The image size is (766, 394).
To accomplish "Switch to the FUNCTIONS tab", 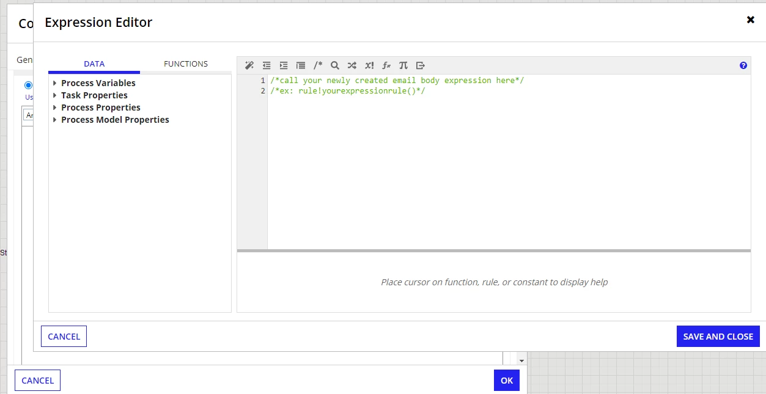I will click(186, 64).
